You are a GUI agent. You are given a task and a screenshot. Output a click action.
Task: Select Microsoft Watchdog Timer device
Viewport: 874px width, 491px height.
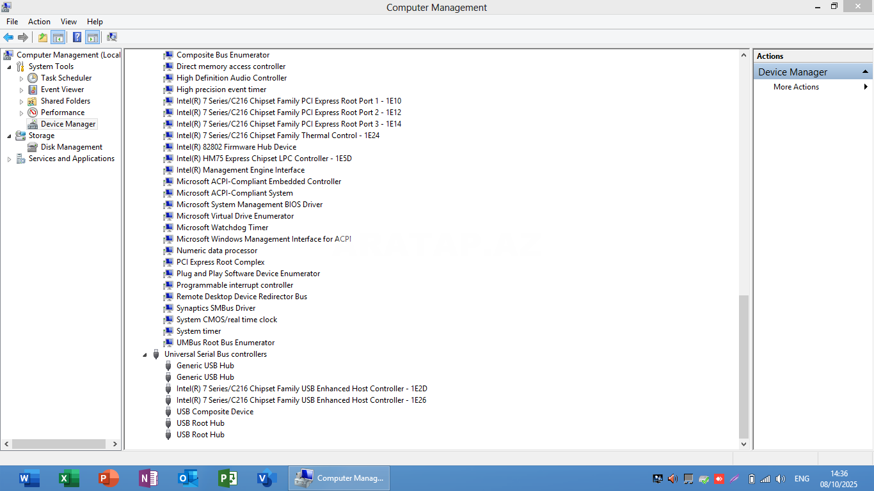pyautogui.click(x=222, y=228)
